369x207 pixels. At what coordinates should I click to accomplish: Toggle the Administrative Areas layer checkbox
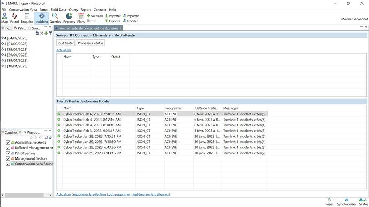[8, 142]
